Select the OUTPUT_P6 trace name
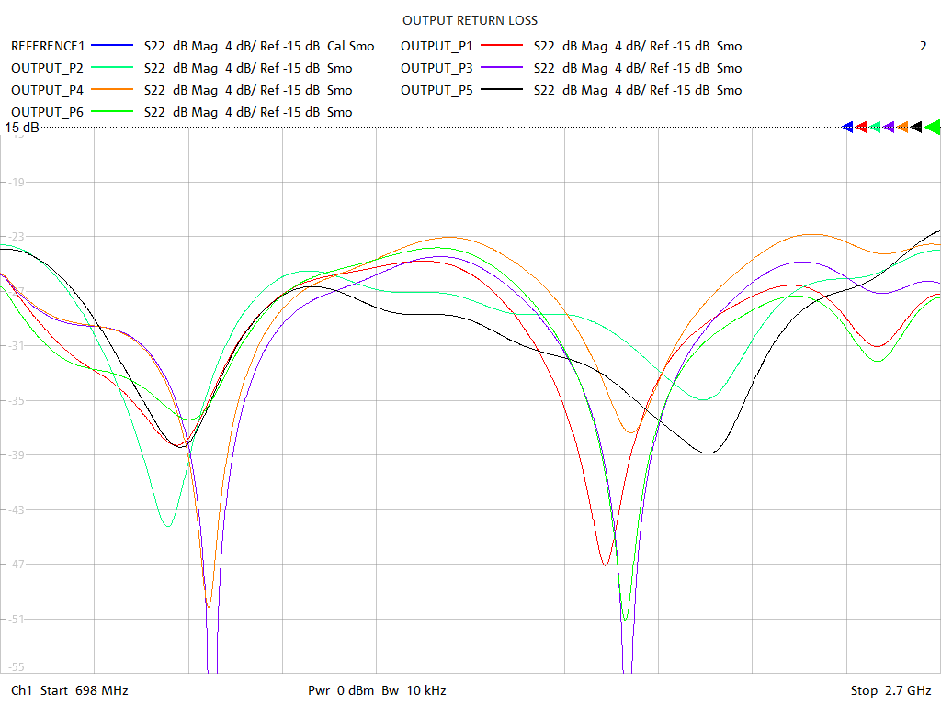 (x=47, y=112)
